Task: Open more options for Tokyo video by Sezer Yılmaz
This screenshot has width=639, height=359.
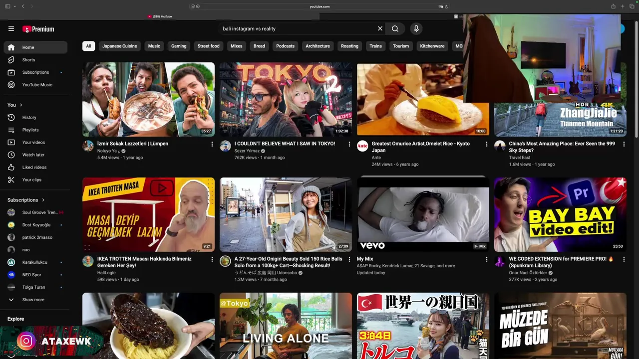Action: (349, 144)
